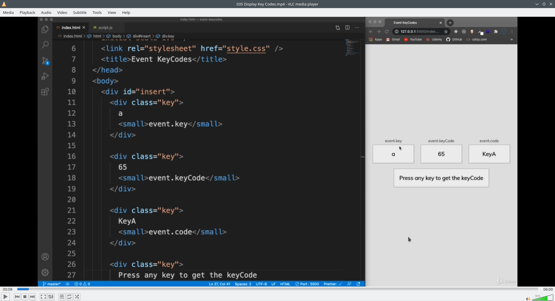Open the YouTube bookmark
This screenshot has width=555, height=301.
[413, 40]
